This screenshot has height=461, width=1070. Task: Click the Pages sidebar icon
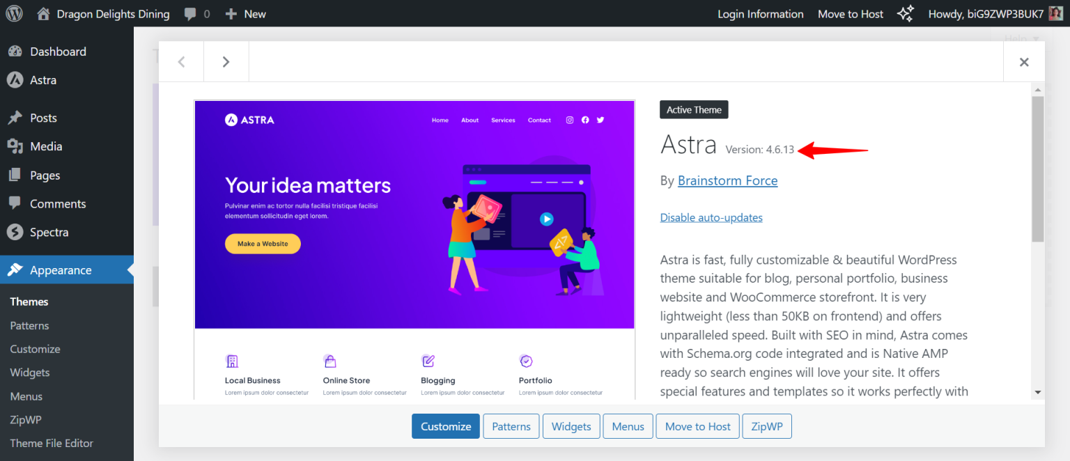(x=15, y=175)
